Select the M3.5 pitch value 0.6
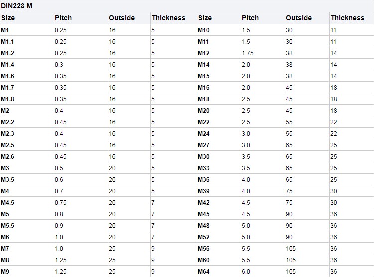The image size is (374, 277). click(59, 179)
